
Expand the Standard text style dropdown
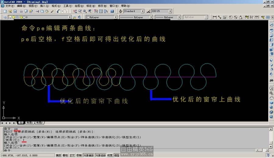[x=142, y=11]
